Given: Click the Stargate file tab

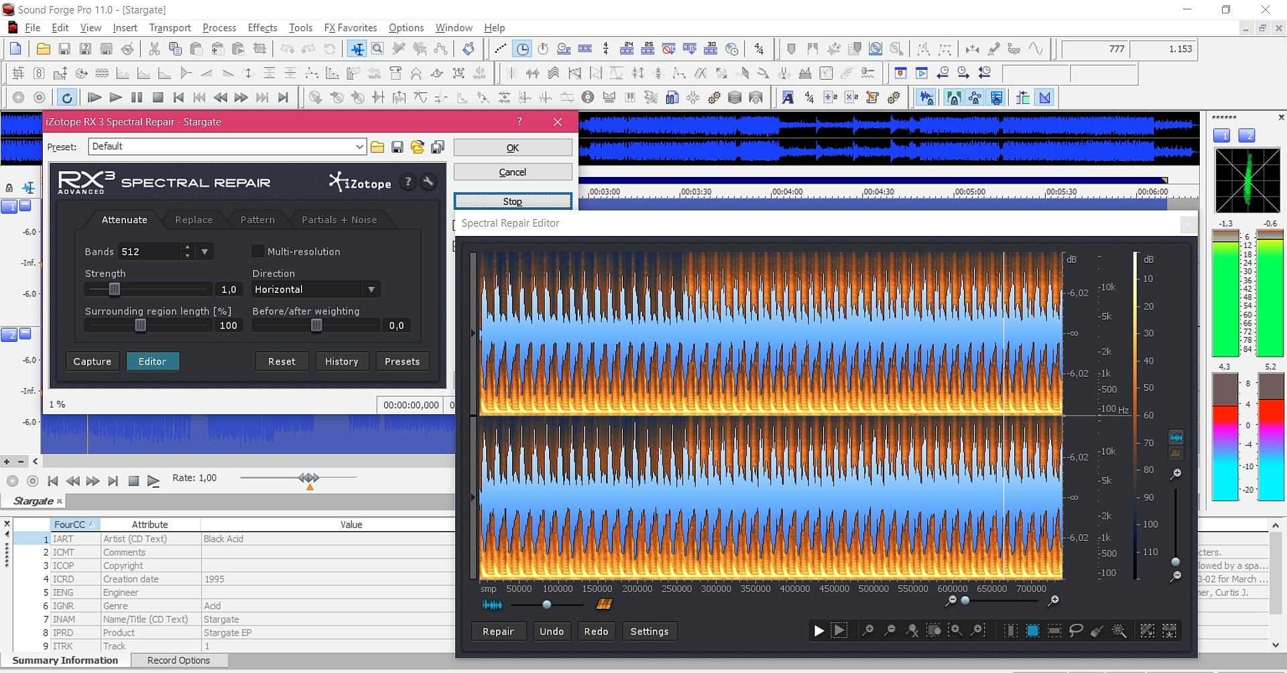Looking at the screenshot, I should 34,501.
